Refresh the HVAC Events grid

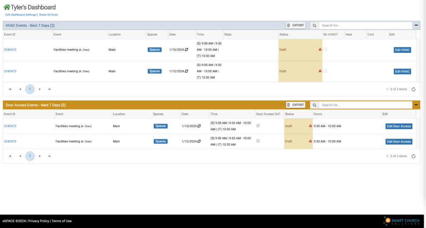pyautogui.click(x=414, y=89)
